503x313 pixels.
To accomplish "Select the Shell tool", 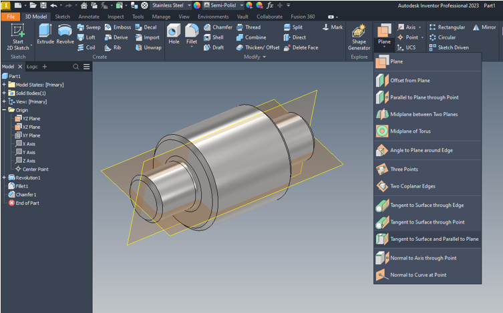I will pos(214,37).
